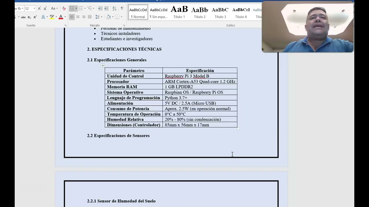The height and width of the screenshot is (207, 369).
Task: Open the font name dropdown arrow
Action: (22, 9)
